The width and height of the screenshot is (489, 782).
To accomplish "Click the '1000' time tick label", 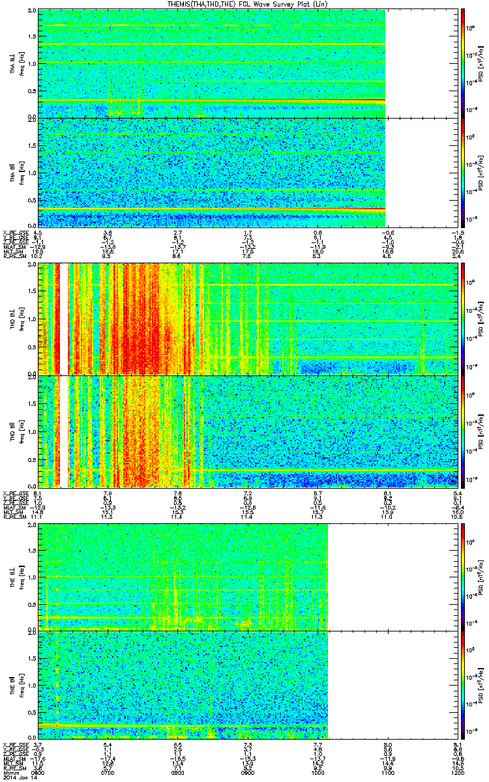I will click(x=318, y=773).
